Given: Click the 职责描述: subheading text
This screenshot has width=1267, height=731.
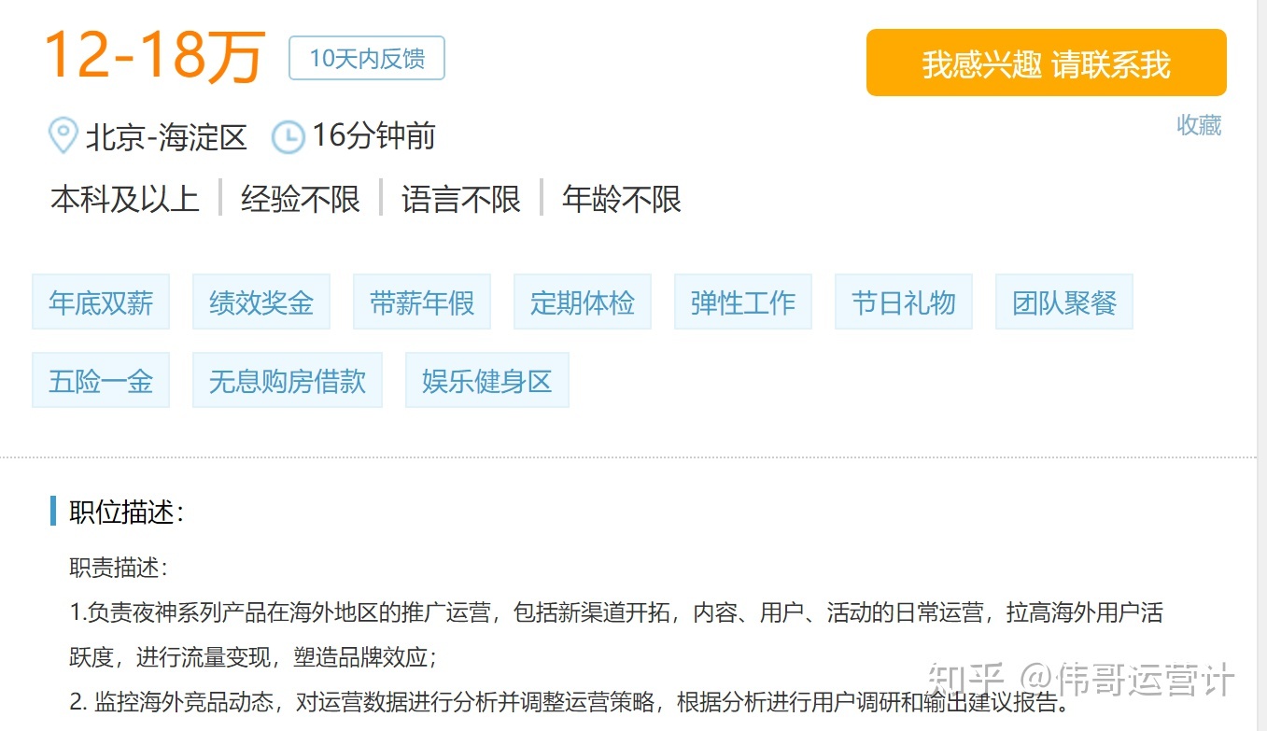Looking at the screenshot, I should (x=119, y=568).
